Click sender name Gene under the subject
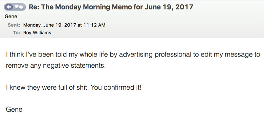264x132 pixels. pyautogui.click(x=11, y=17)
